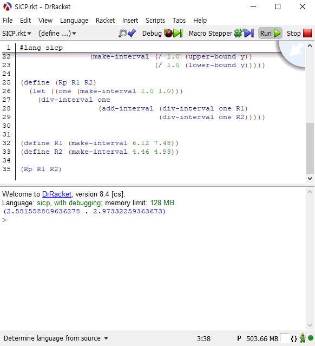315x346 pixels.
Task: Follow the DrRacket link in interactions
Action: click(57, 194)
